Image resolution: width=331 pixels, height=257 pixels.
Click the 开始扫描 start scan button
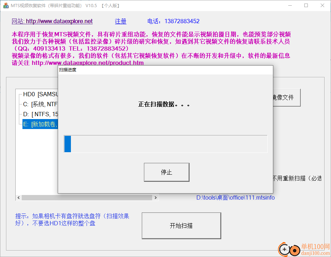pos(181,226)
